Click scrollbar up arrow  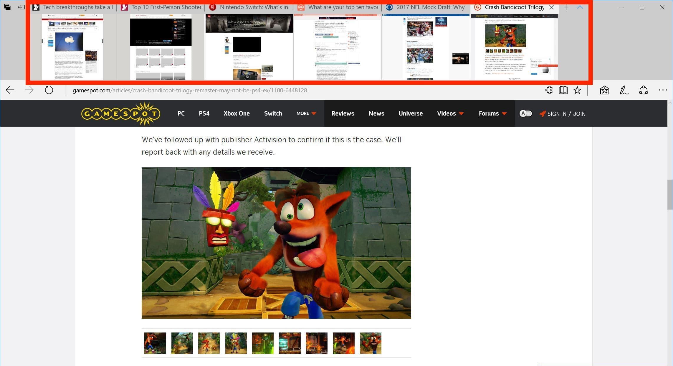[x=670, y=103]
